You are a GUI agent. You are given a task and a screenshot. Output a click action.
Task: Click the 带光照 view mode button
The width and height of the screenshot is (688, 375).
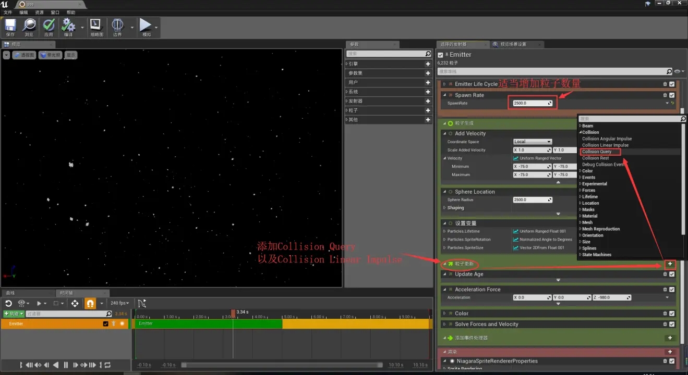tap(51, 55)
